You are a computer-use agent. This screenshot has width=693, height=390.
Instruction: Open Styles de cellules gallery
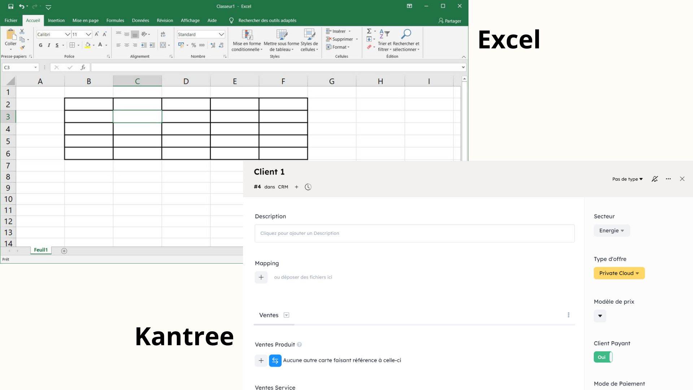[x=309, y=40]
